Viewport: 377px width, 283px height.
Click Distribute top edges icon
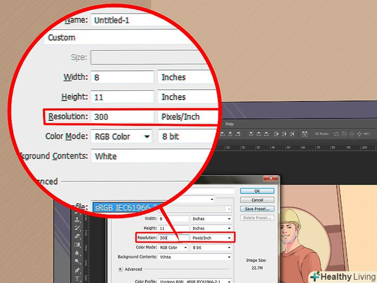pyautogui.click(x=251, y=134)
